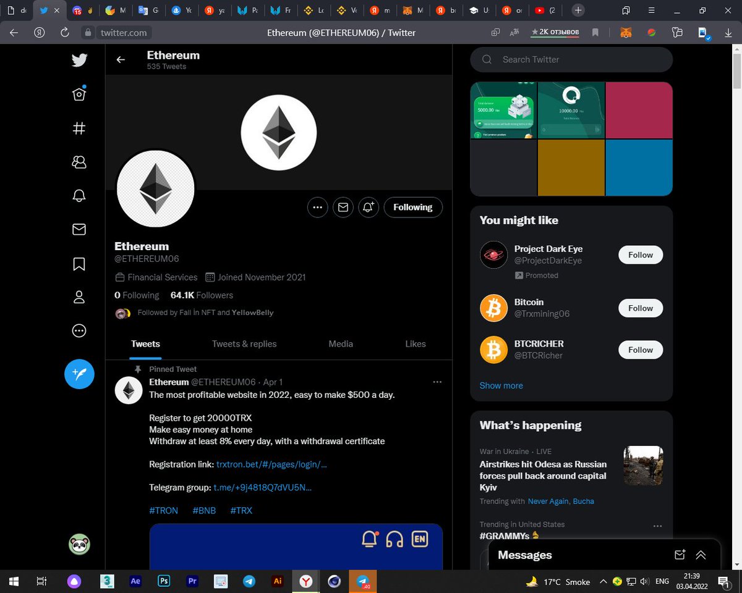
Task: Message the Ethereum account via envelope button
Action: pyautogui.click(x=343, y=208)
